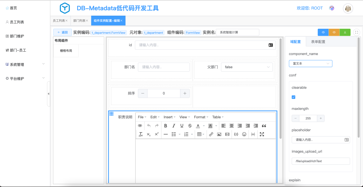
Task: Click the orange eye preview button
Action: [x=334, y=32]
